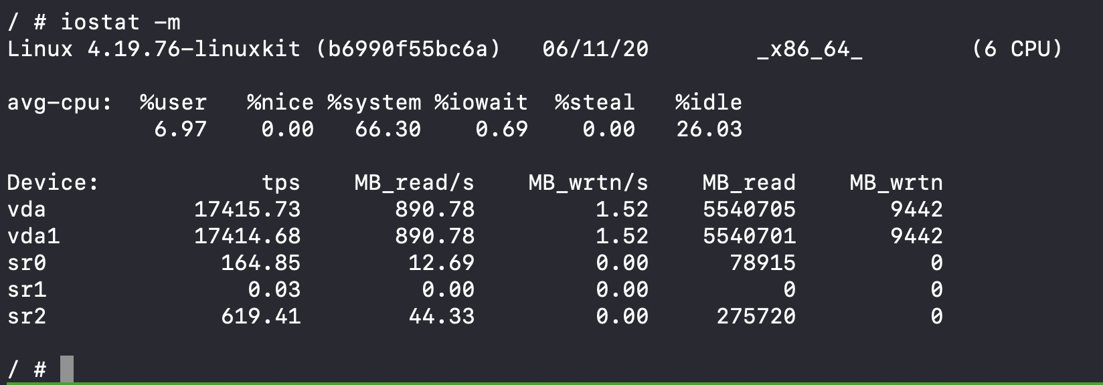Click the date '06/11/20'
This screenshot has width=1103, height=385.
point(595,49)
